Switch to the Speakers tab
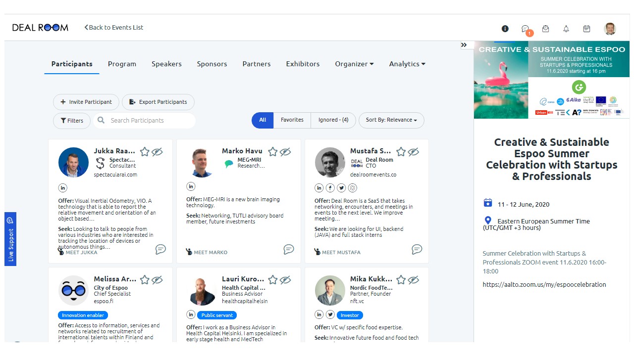Viewport: 634px width, 356px height. [166, 64]
